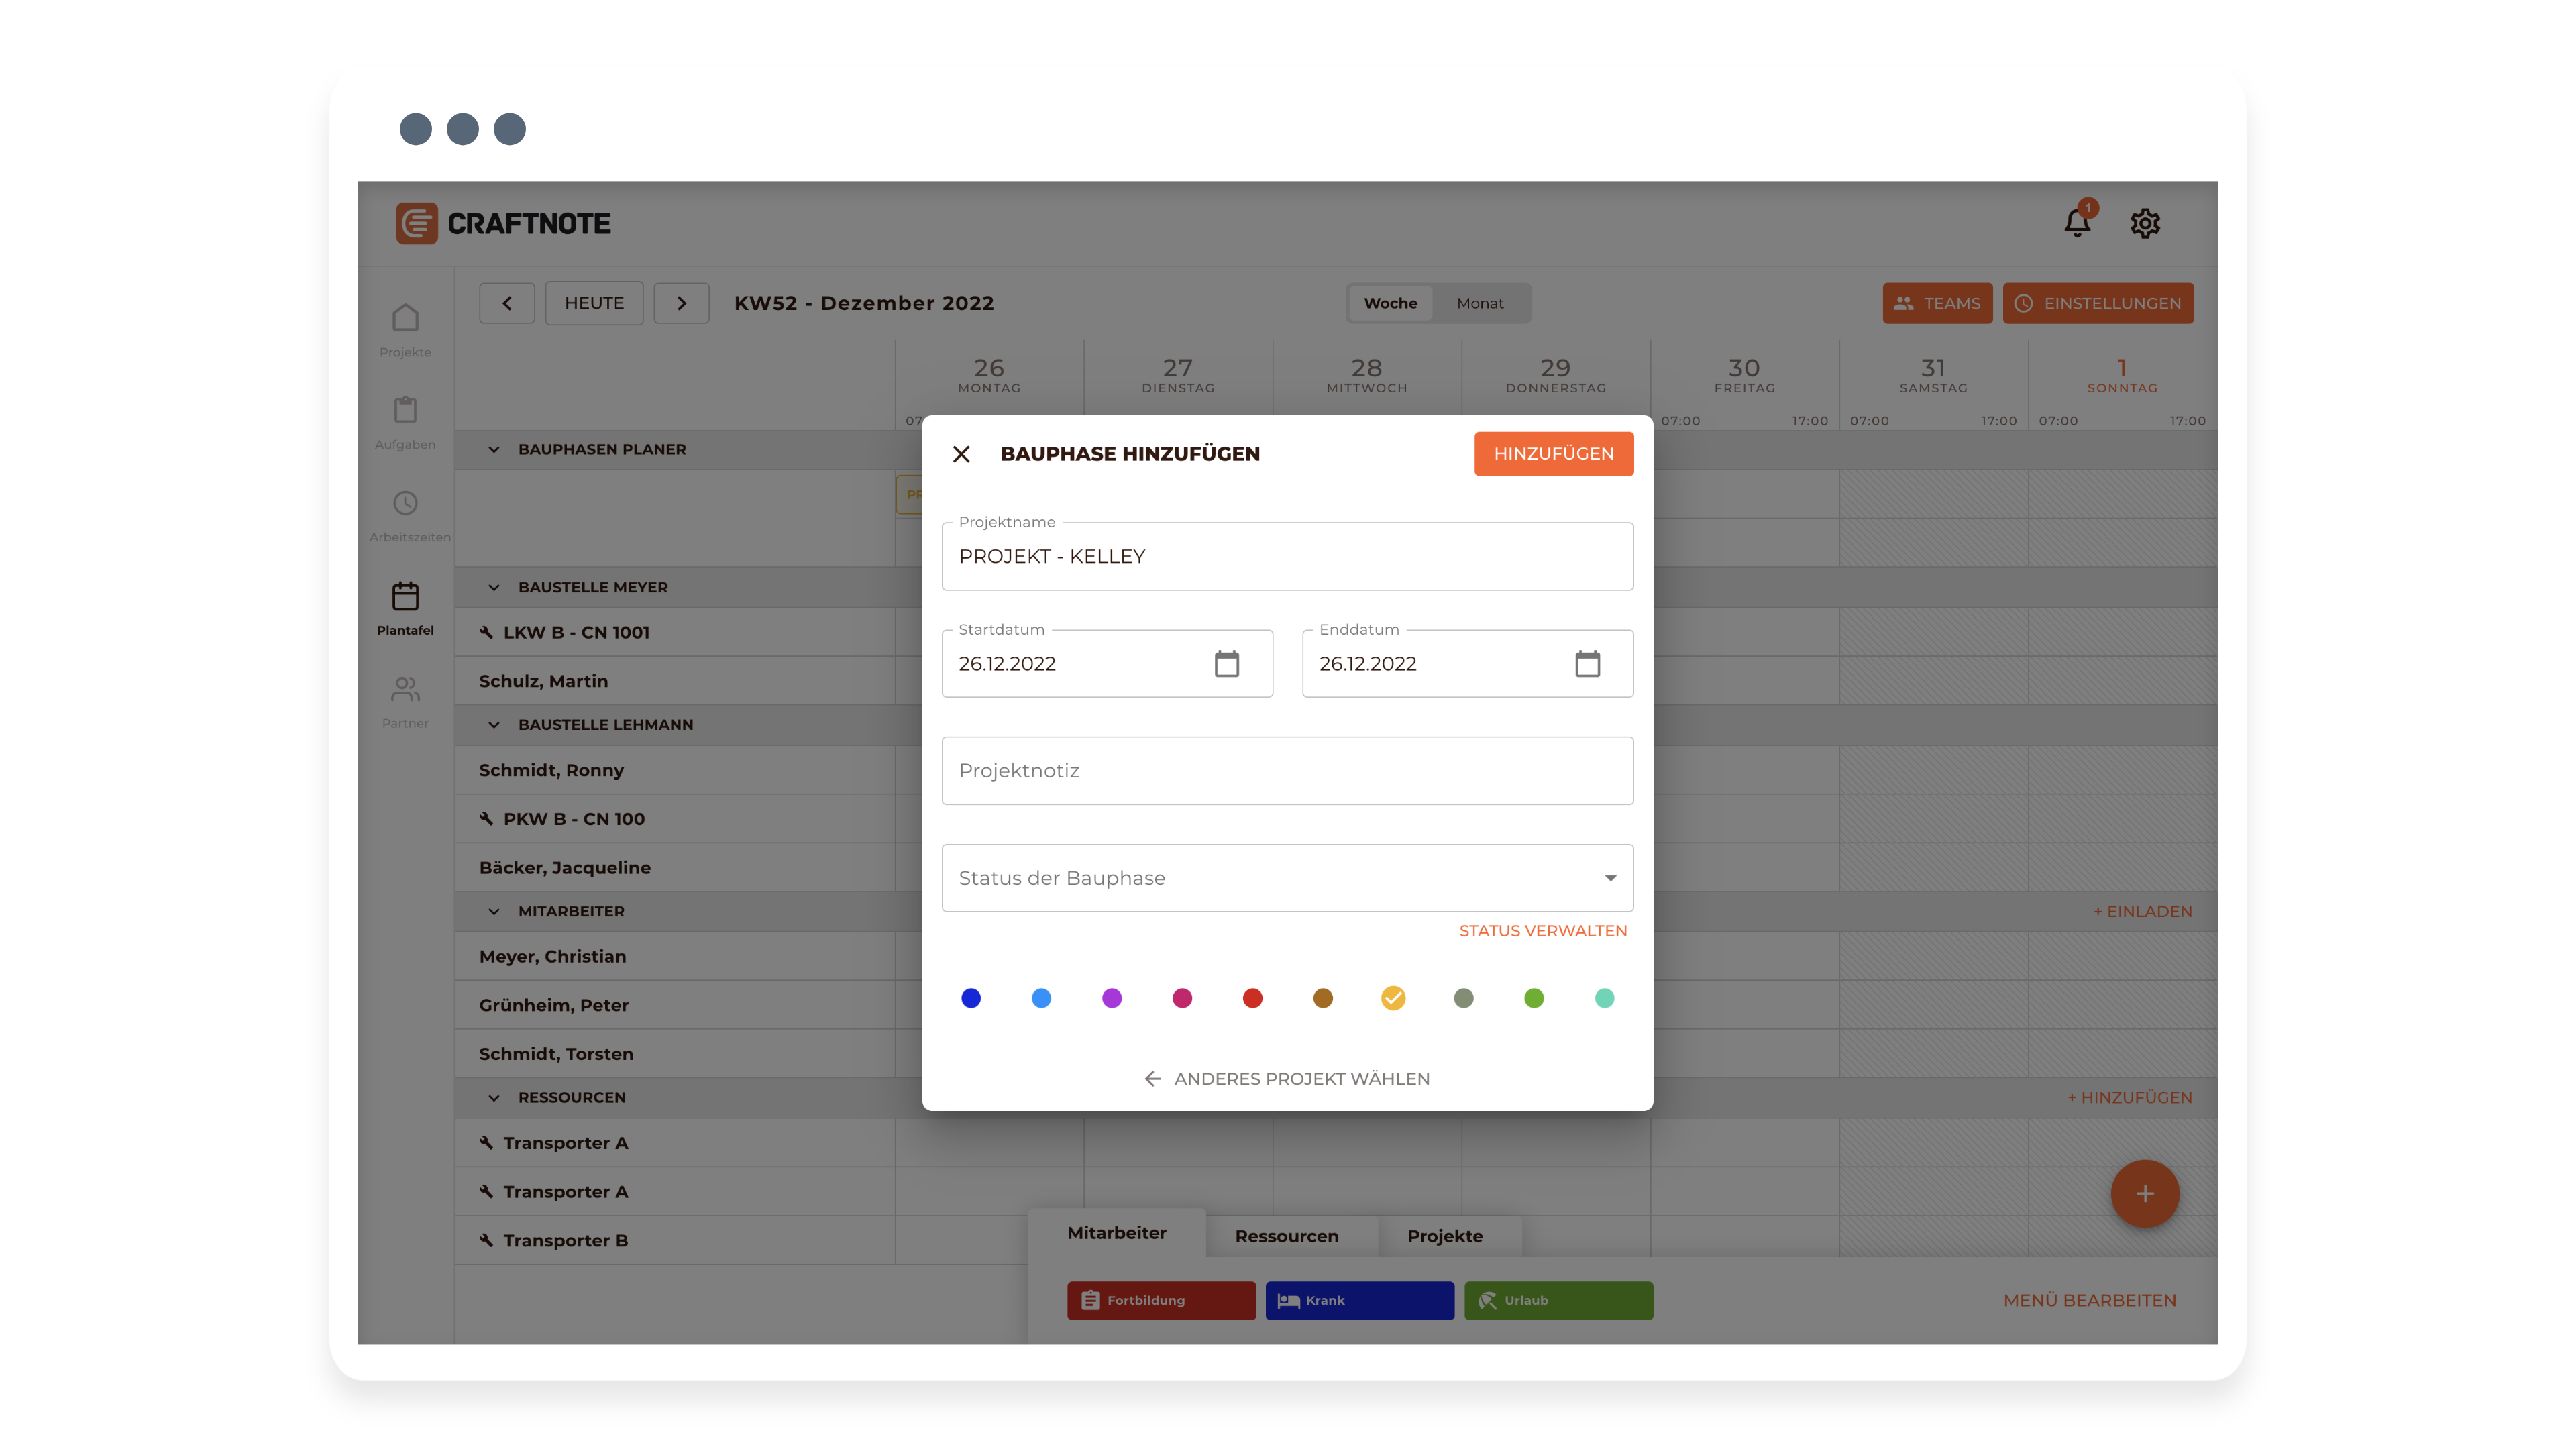Open the Status der Bauphase dropdown
Screen dimensions: 2576x1449
(x=1287, y=878)
